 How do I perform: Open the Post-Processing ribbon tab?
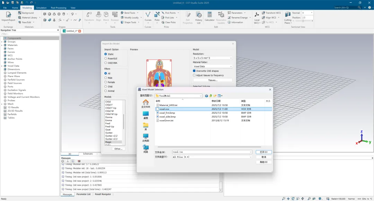(59, 8)
